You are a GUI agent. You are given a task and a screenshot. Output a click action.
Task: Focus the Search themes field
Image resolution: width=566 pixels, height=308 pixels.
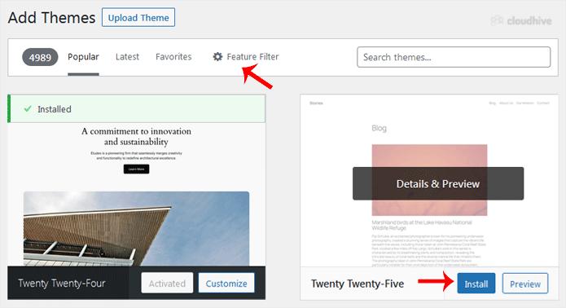point(454,57)
